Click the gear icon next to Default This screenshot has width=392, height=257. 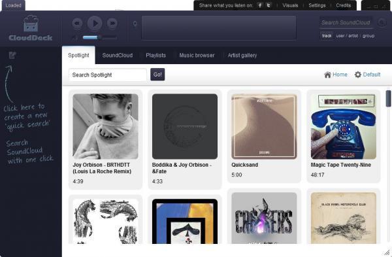click(x=358, y=75)
